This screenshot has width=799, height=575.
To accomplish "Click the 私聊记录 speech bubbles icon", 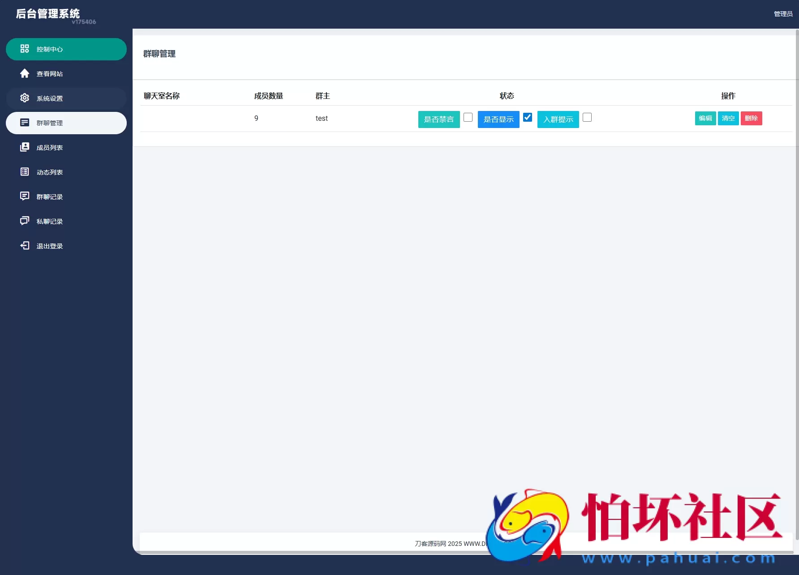I will coord(25,221).
